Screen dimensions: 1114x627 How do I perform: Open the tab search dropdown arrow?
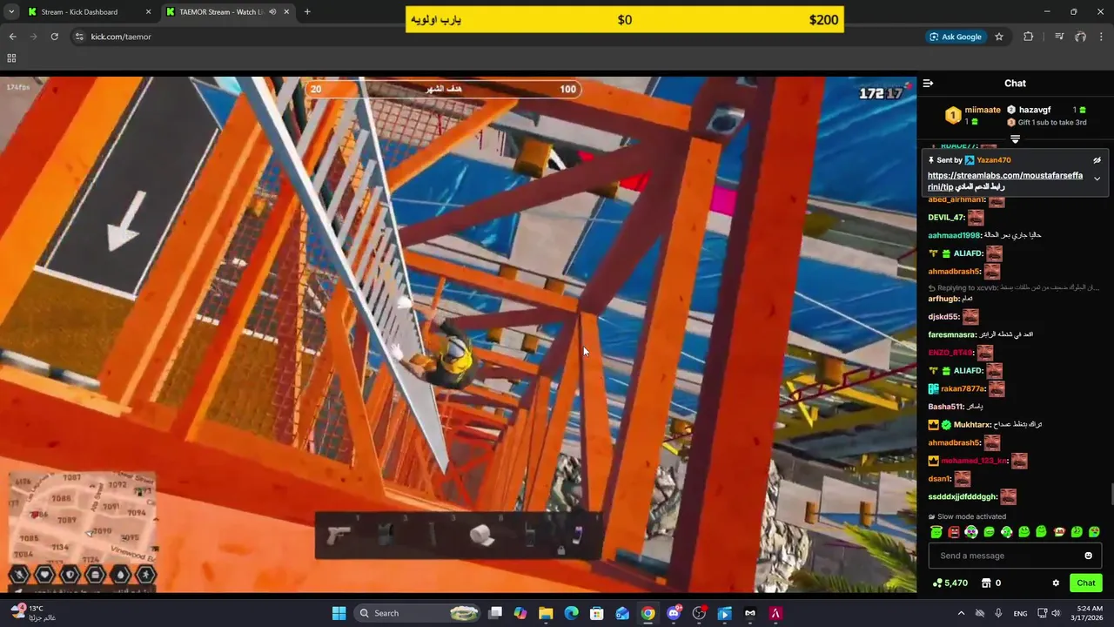point(10,12)
